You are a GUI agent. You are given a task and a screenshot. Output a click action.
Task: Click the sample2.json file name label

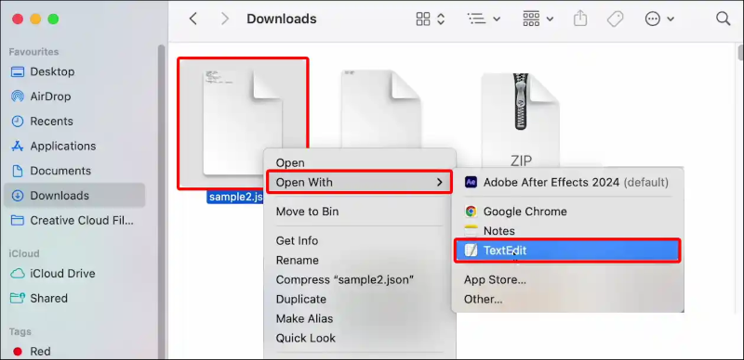235,197
